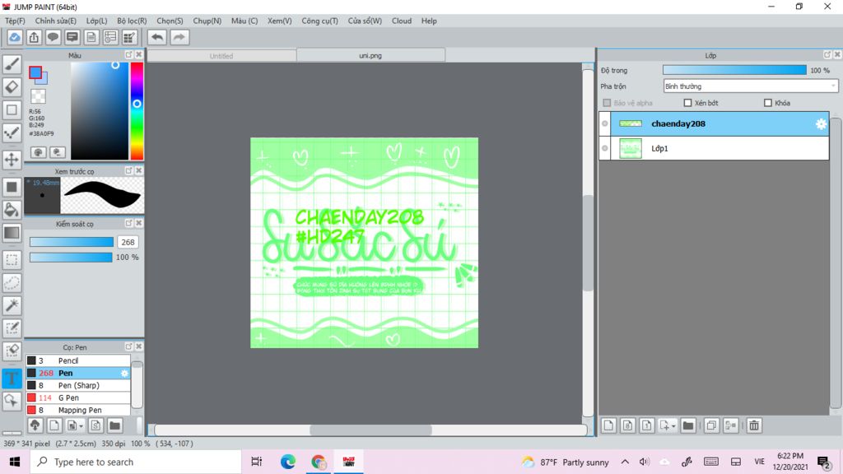843x474 pixels.
Task: Select the G Pen brush
Action: (x=78, y=397)
